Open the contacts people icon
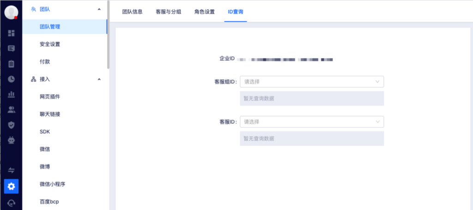Screen dimensions: 473x210 click(12, 109)
